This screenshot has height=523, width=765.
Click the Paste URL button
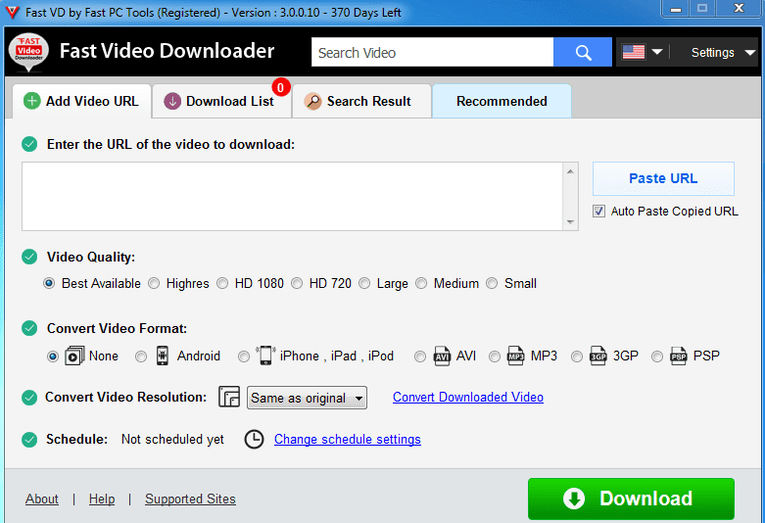[663, 178]
